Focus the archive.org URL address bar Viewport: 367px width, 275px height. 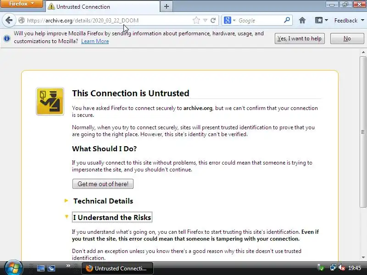[108, 20]
